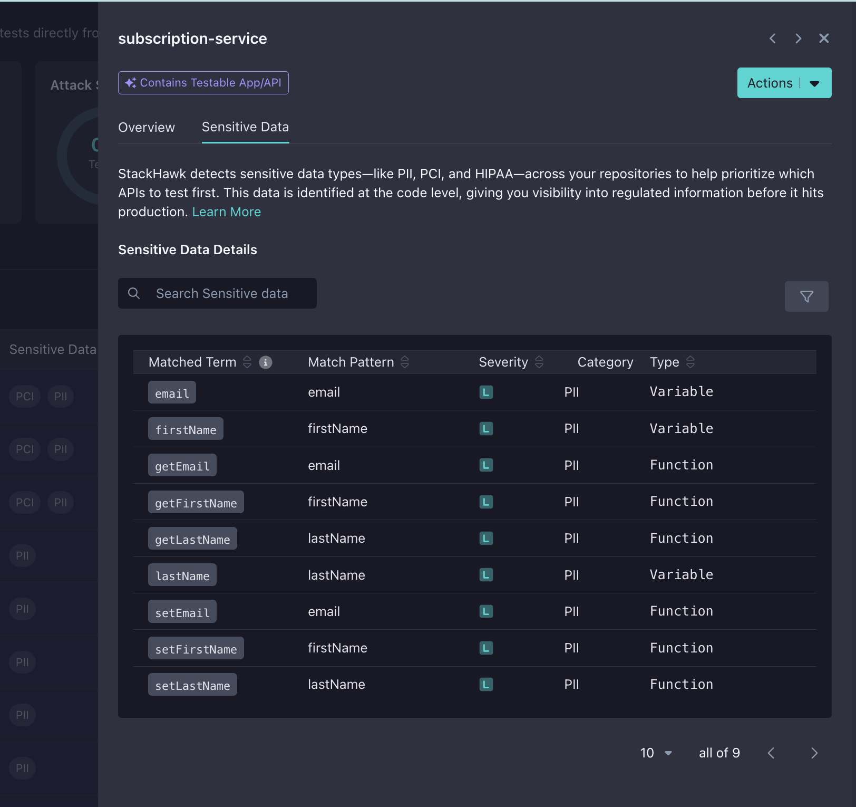This screenshot has width=856, height=807.
Task: Click Sensitive Data column header in background page
Action: pyautogui.click(x=53, y=350)
